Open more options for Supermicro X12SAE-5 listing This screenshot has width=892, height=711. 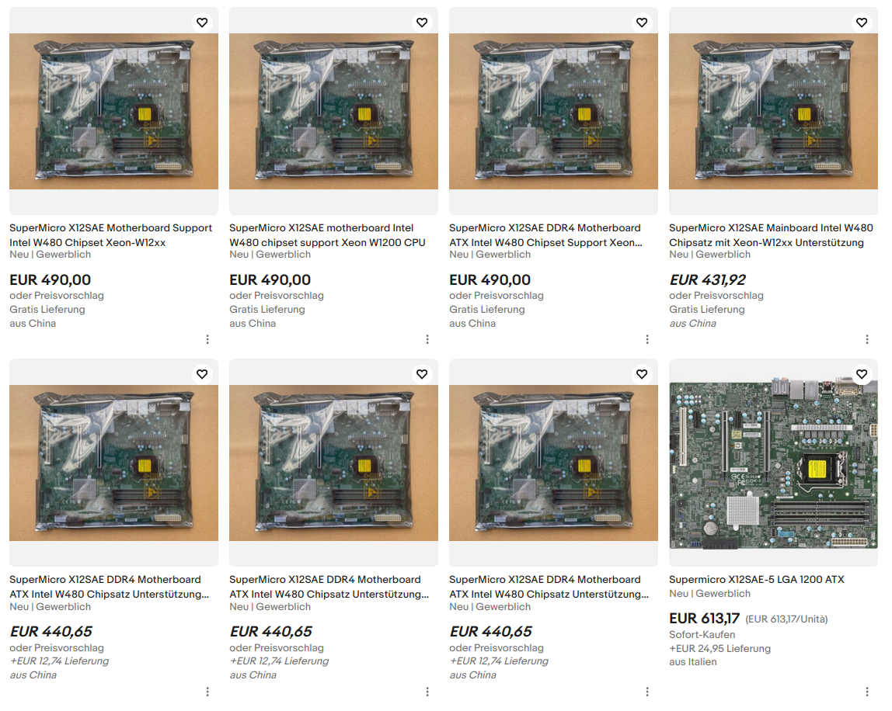[x=867, y=692]
